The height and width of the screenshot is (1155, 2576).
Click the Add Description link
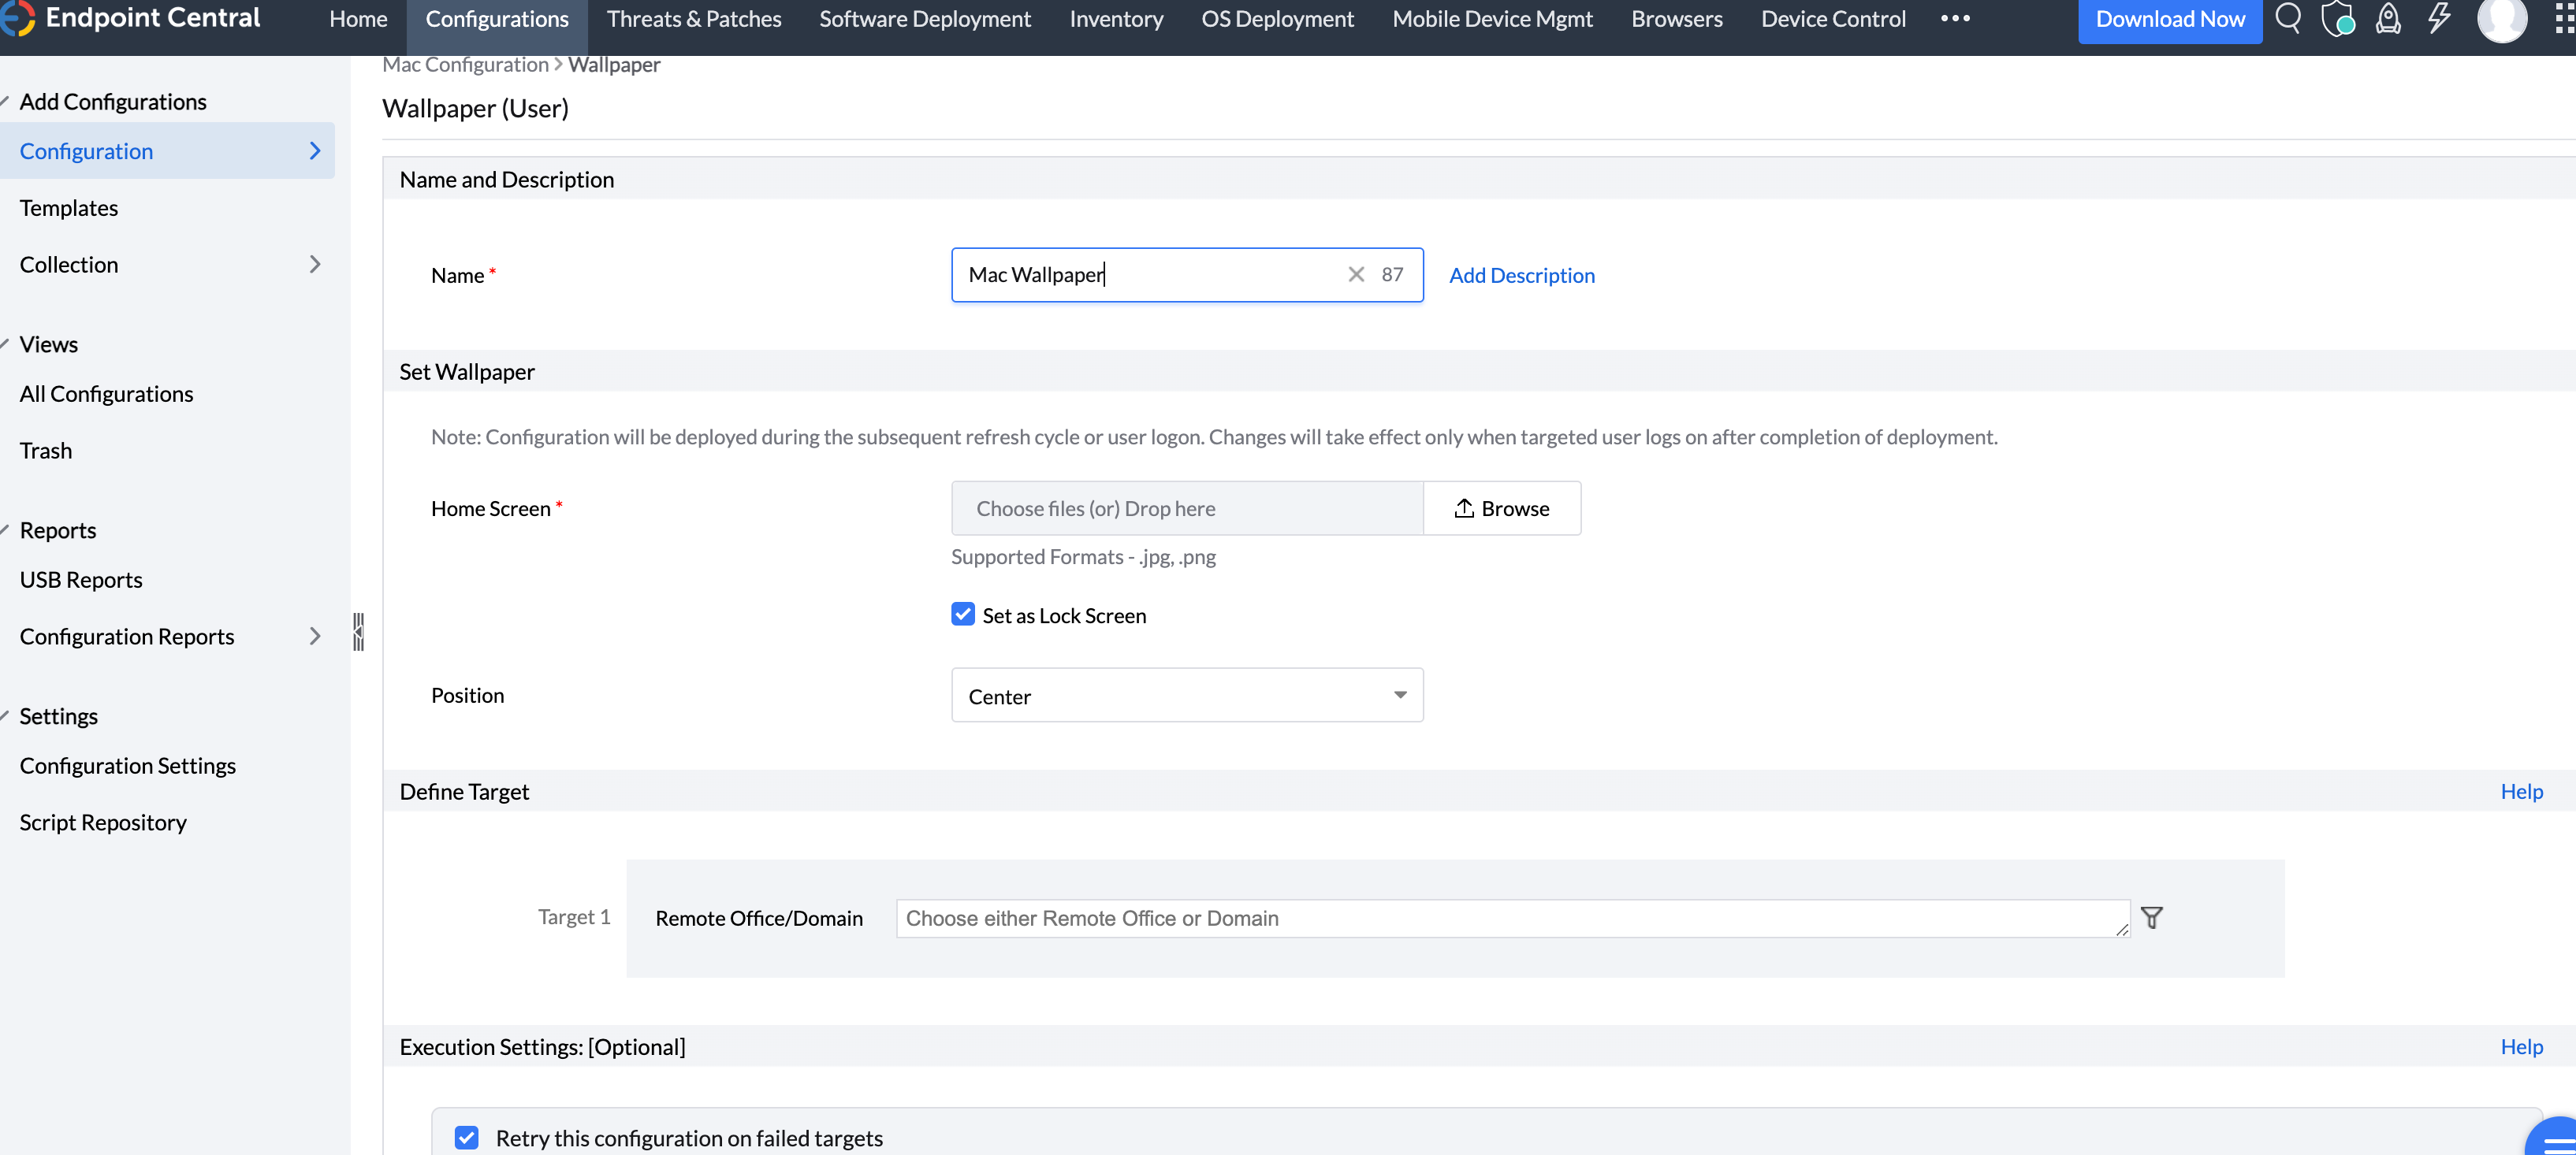pos(1521,275)
